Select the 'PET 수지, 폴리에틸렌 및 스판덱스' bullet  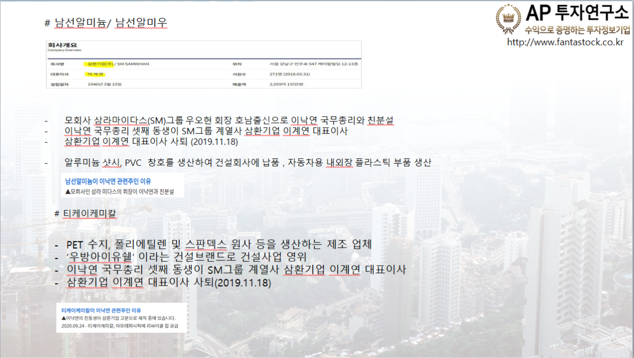pyautogui.click(x=219, y=244)
